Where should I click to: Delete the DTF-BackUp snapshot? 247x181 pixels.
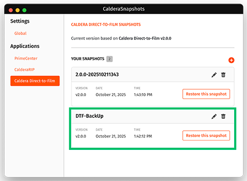pyautogui.click(x=223, y=116)
